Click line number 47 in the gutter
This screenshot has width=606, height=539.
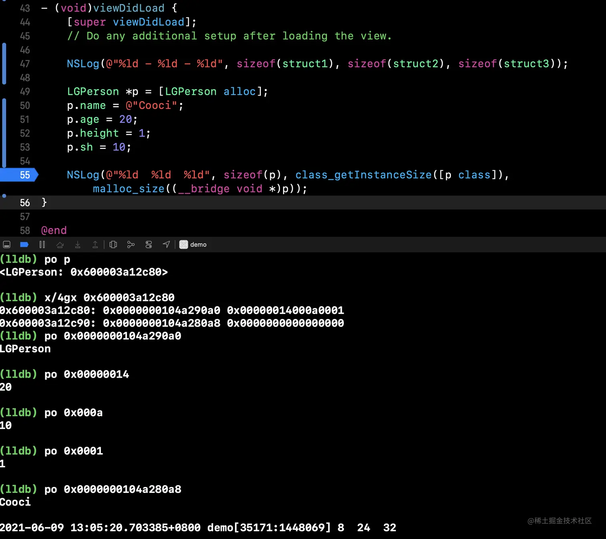pos(25,64)
